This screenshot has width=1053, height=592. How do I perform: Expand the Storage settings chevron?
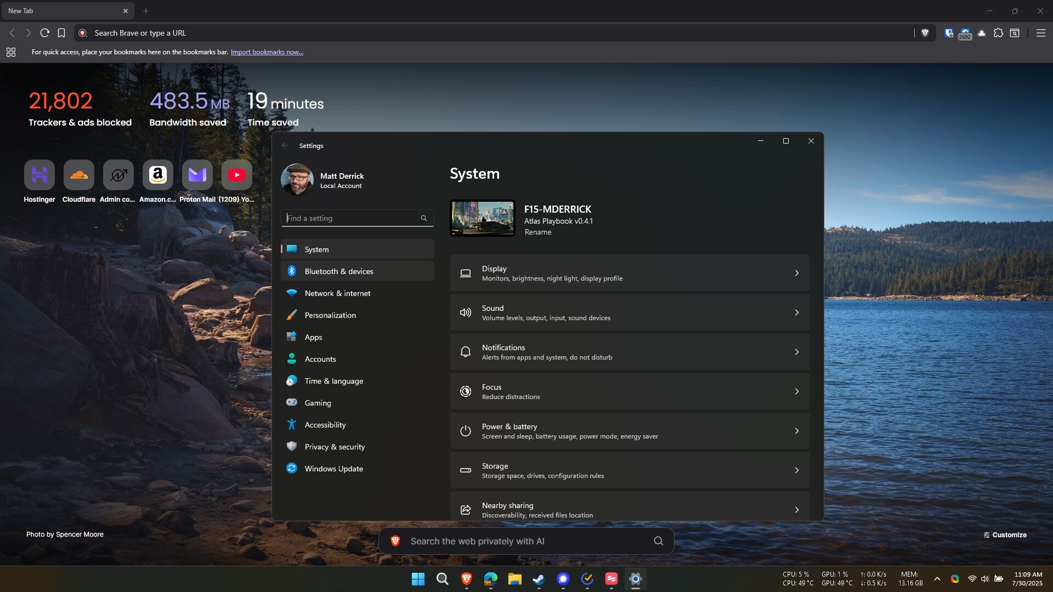click(797, 470)
